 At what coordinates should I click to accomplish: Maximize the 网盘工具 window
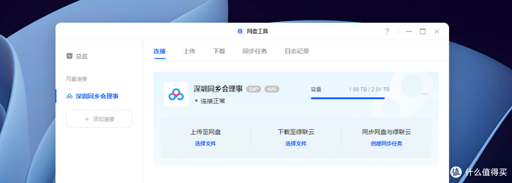423,31
